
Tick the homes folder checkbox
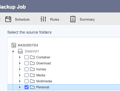[26, 69]
